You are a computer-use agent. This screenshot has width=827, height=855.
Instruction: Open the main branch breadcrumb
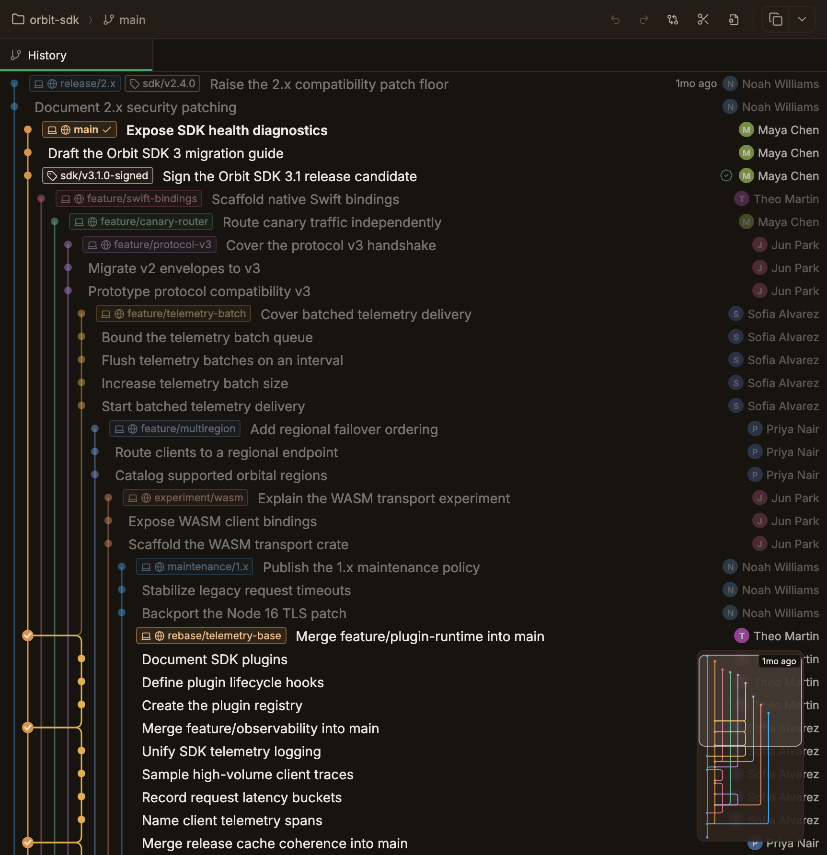(x=125, y=20)
